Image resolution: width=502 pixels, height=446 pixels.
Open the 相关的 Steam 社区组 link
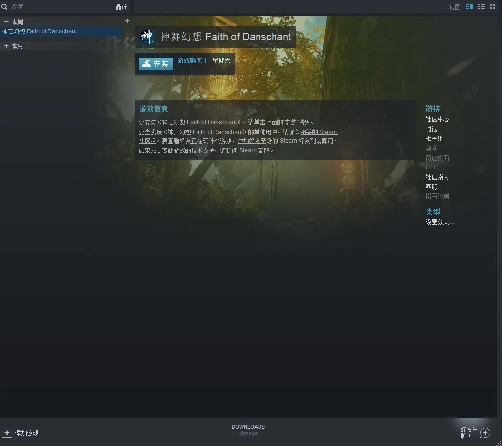click(319, 132)
